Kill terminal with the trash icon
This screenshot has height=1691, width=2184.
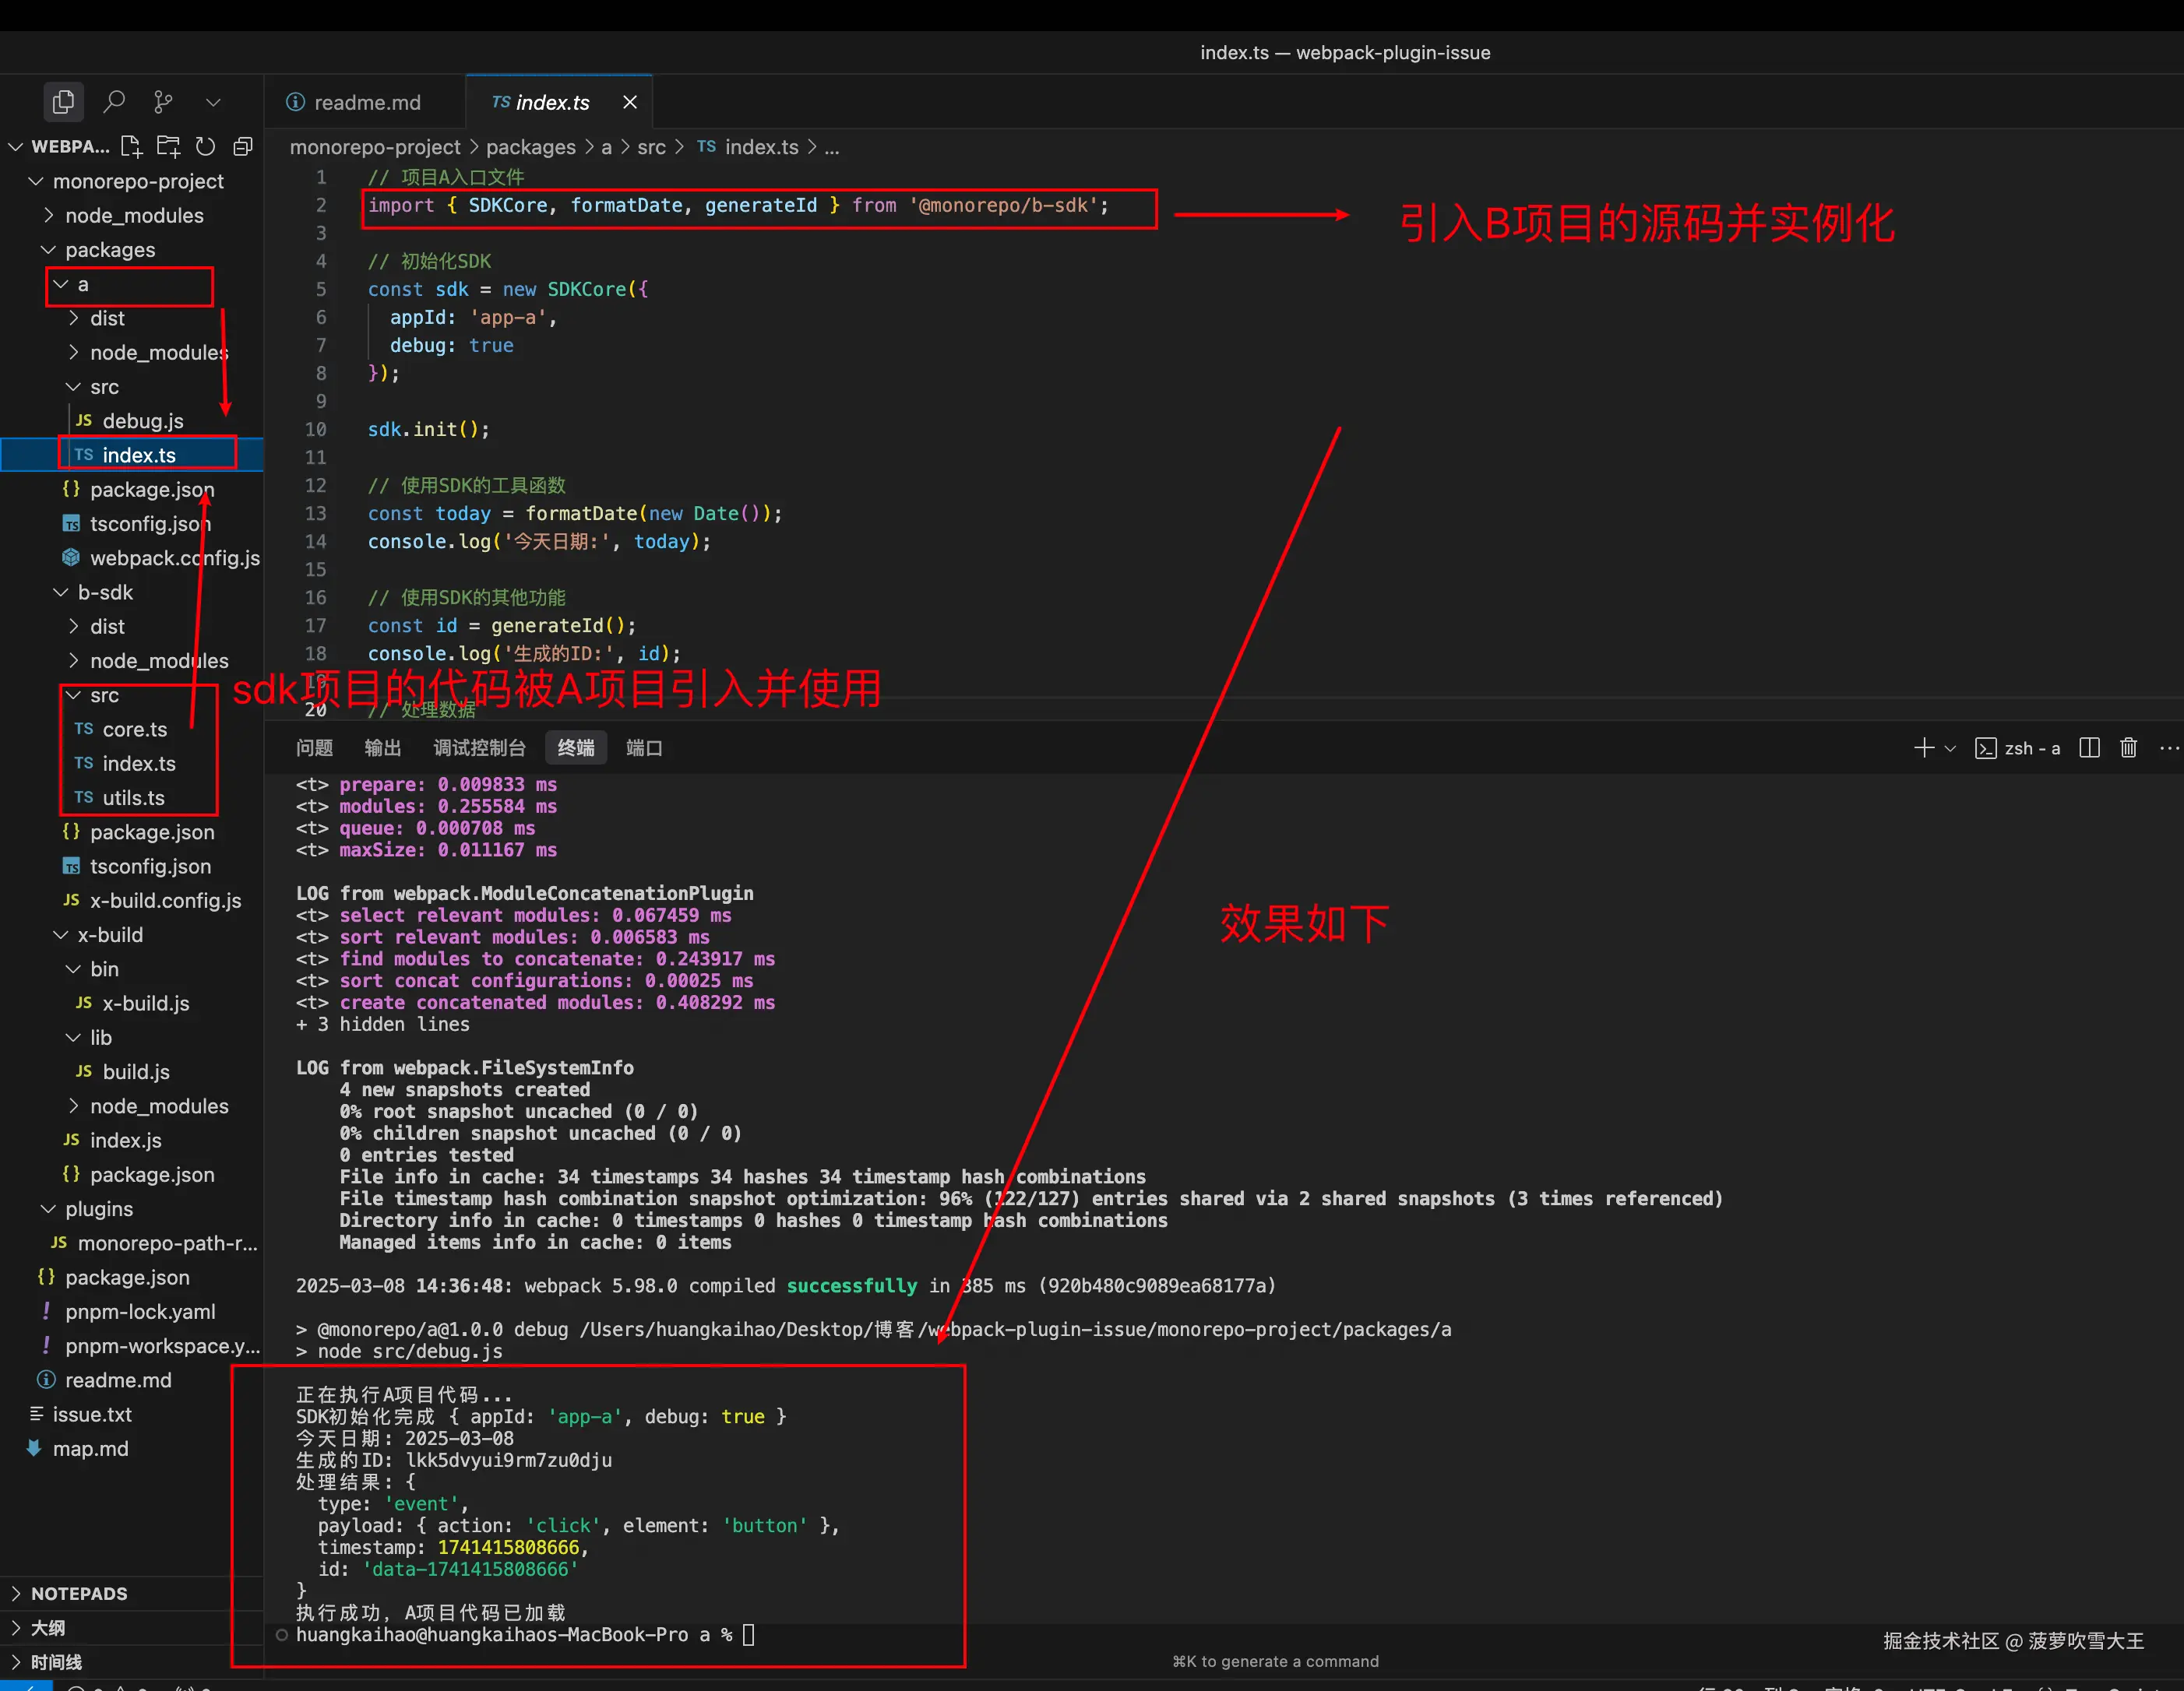point(2128,748)
